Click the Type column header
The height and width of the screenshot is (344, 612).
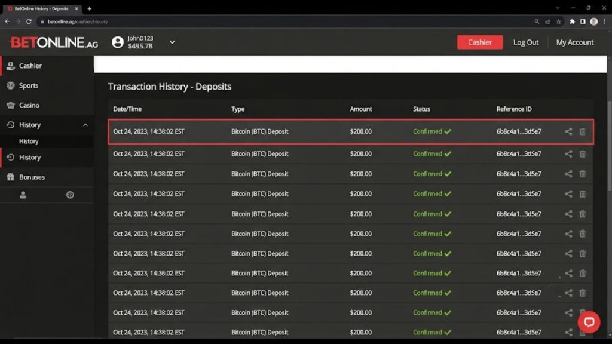point(238,109)
